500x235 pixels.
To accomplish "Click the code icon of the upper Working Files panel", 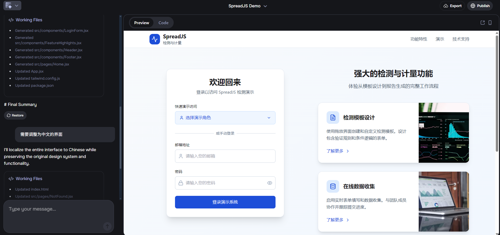I will click(11, 20).
